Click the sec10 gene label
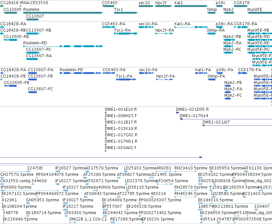 tap(144, 3)
